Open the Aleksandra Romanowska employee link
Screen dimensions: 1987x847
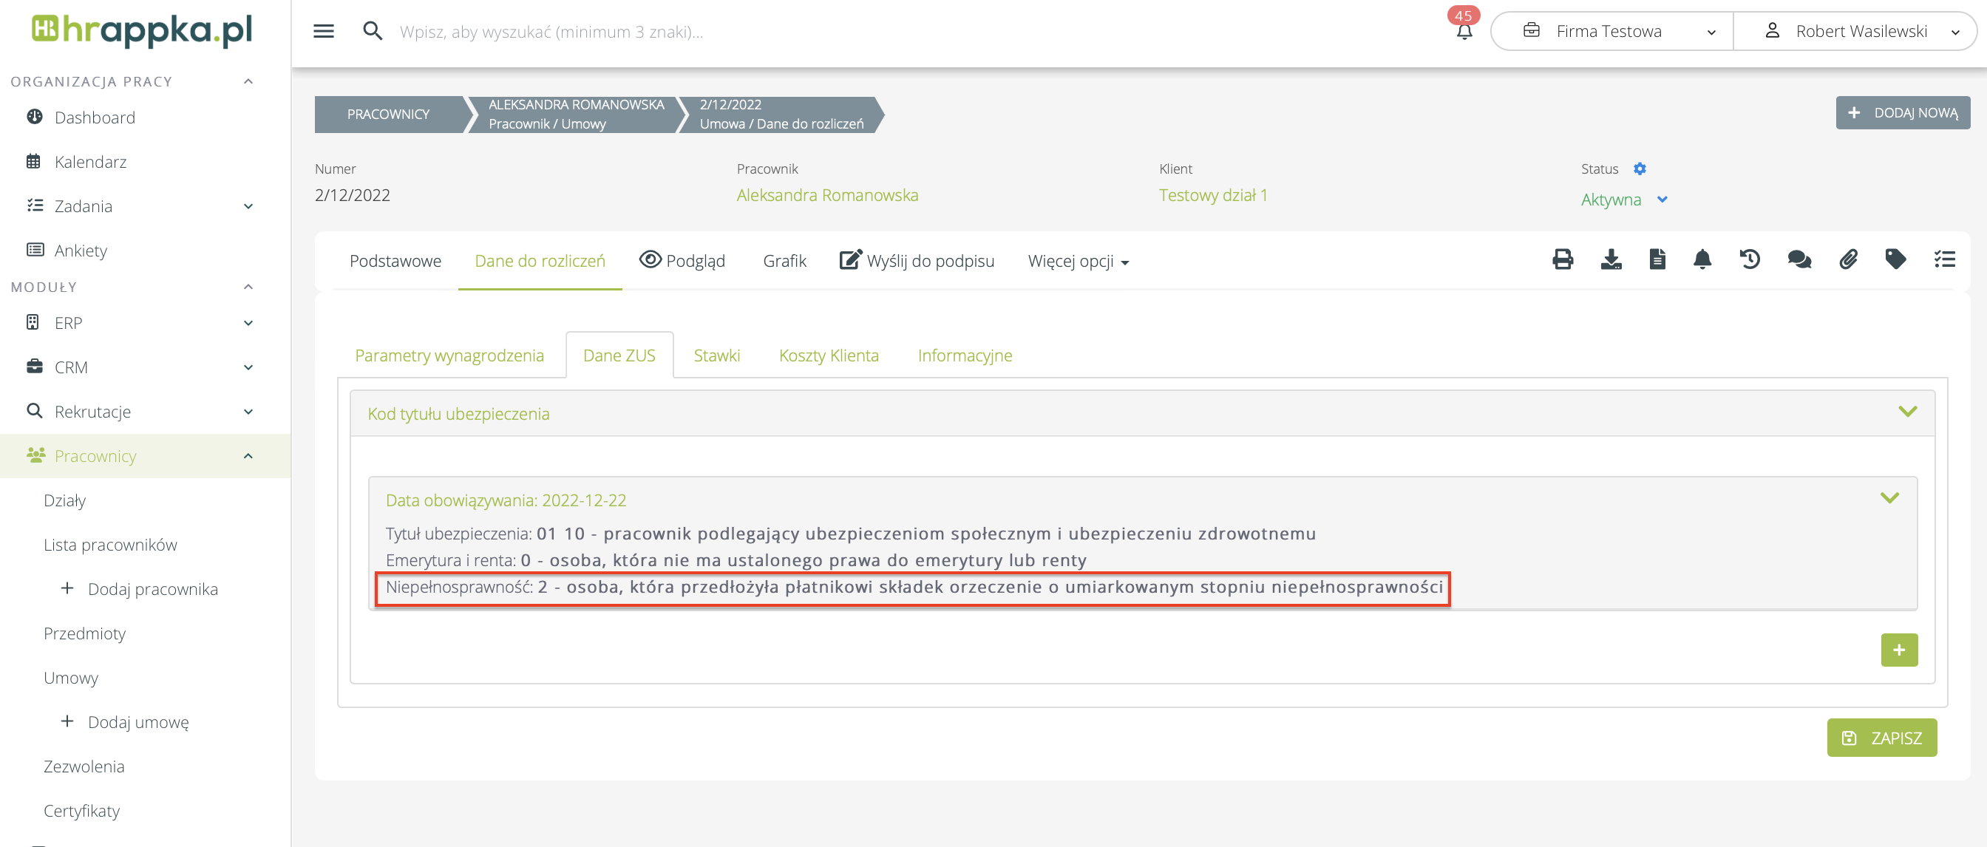(x=827, y=195)
